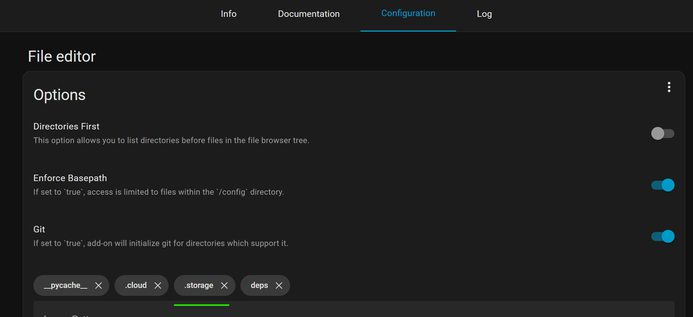Screen dimensions: 693x317
Task: Click the Git option label
Action: 39,230
